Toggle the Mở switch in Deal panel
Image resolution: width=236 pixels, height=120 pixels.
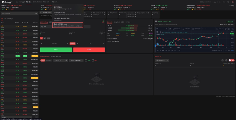coord(231,60)
